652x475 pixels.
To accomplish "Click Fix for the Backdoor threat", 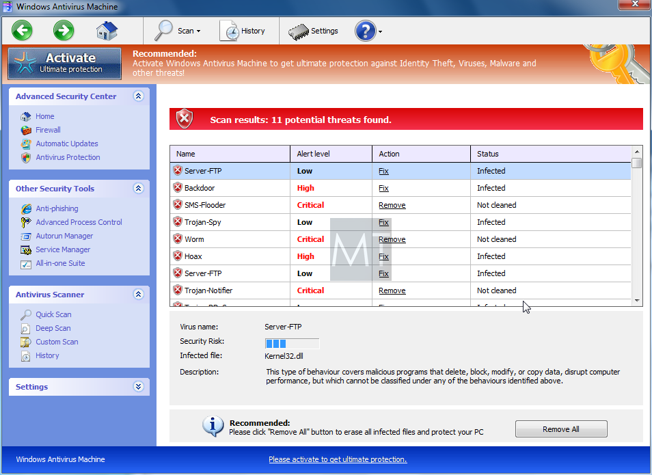I will (383, 189).
